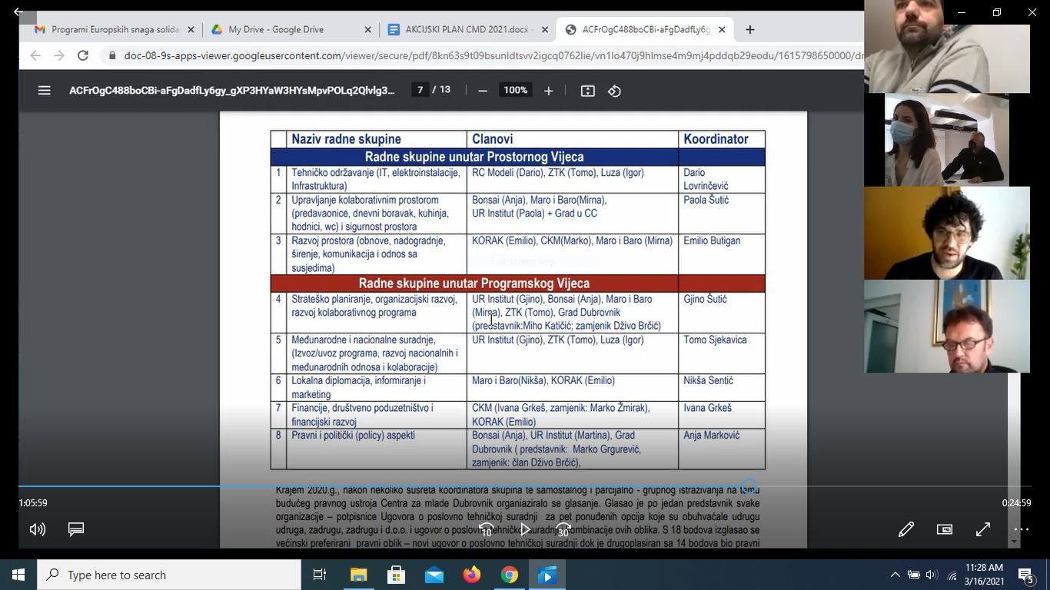Click the back arrow of the video player
The height and width of the screenshot is (590, 1050).
coord(18,12)
